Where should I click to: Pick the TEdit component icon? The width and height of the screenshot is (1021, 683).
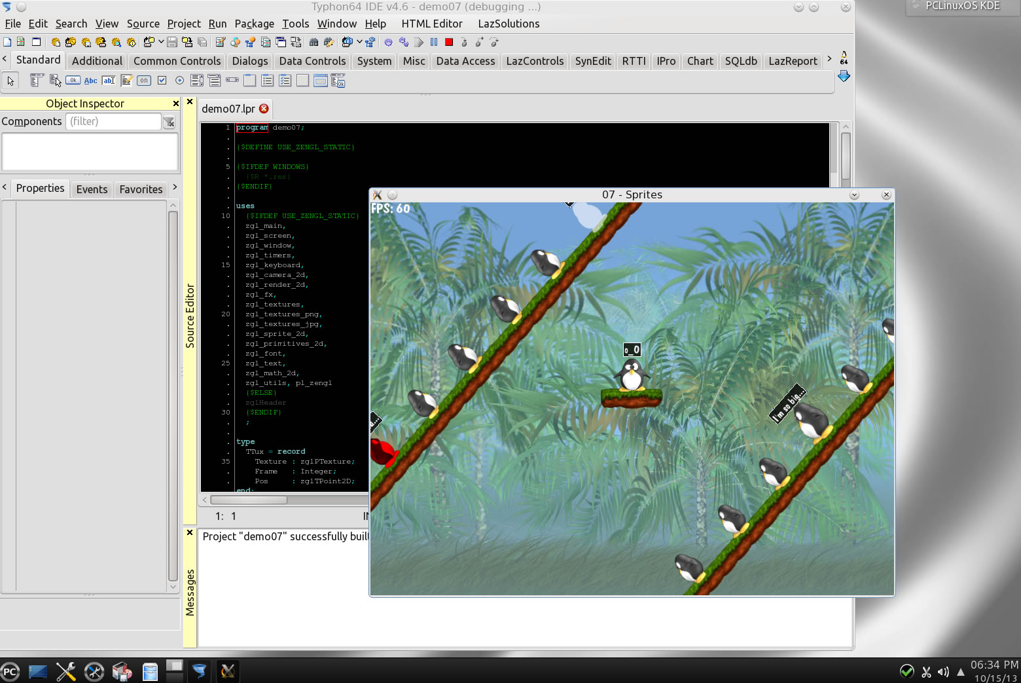tap(109, 81)
